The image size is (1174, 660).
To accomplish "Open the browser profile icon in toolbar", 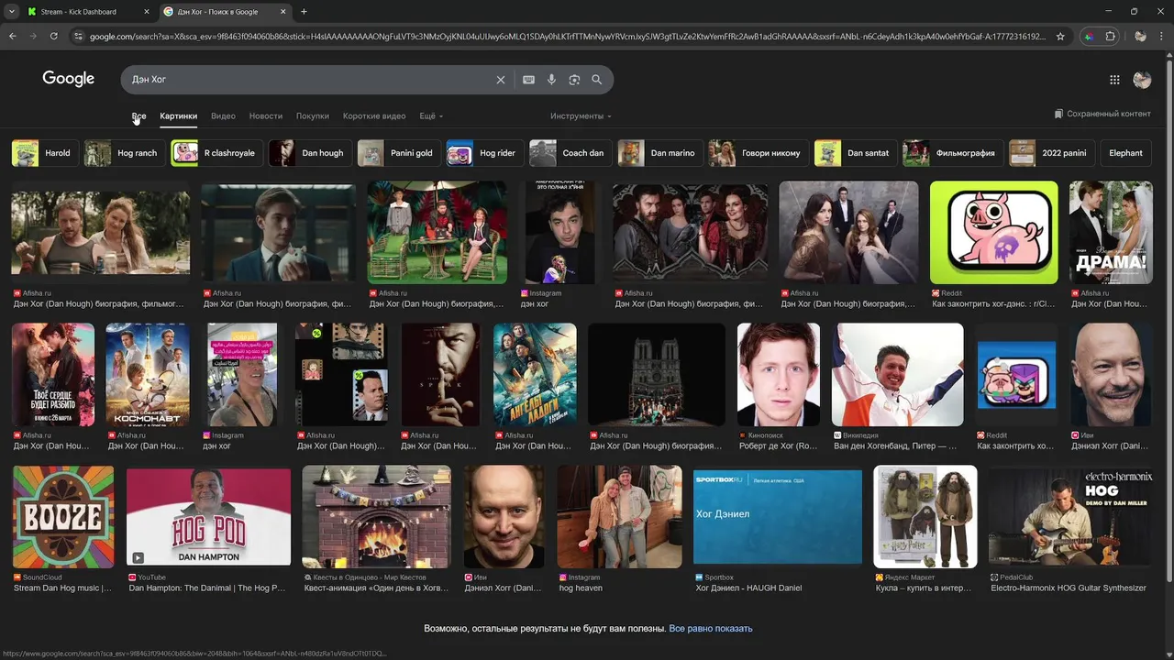I will (1140, 36).
